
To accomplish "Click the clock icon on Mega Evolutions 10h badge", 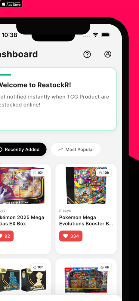I will click(x=100, y=173).
